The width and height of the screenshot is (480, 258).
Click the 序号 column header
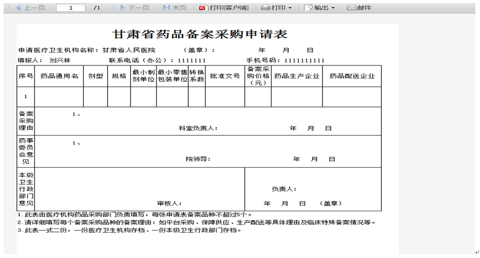(x=25, y=76)
